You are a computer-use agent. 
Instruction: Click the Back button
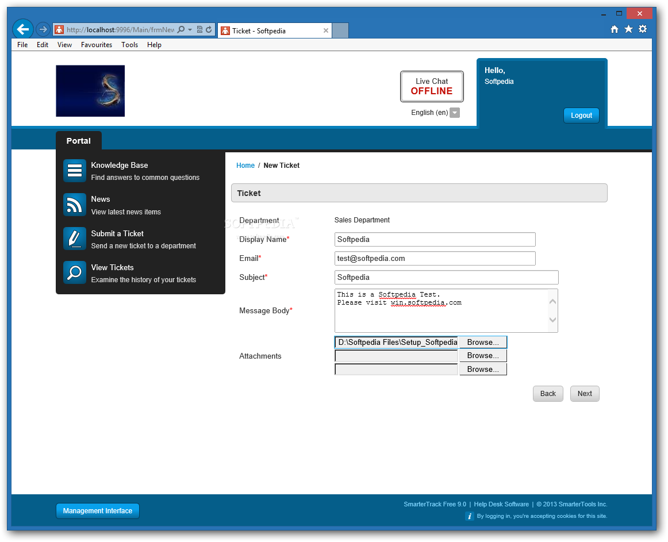[x=548, y=394]
